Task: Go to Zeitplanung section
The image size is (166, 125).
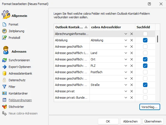Action: point(16,31)
